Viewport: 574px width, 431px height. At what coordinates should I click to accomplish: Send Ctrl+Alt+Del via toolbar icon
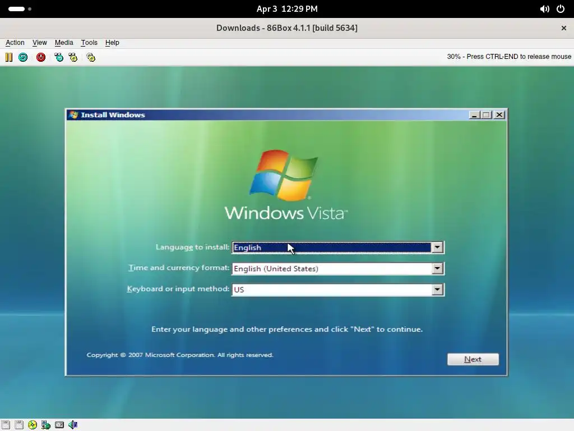click(58, 57)
